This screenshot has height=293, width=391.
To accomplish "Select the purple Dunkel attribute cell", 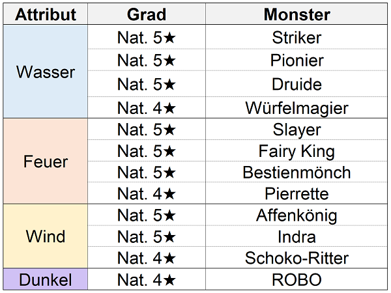I will (46, 280).
